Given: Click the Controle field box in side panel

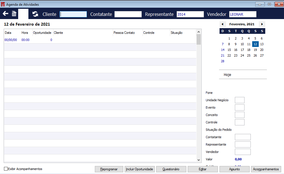Looking at the screenshot, I should (x=240, y=122).
